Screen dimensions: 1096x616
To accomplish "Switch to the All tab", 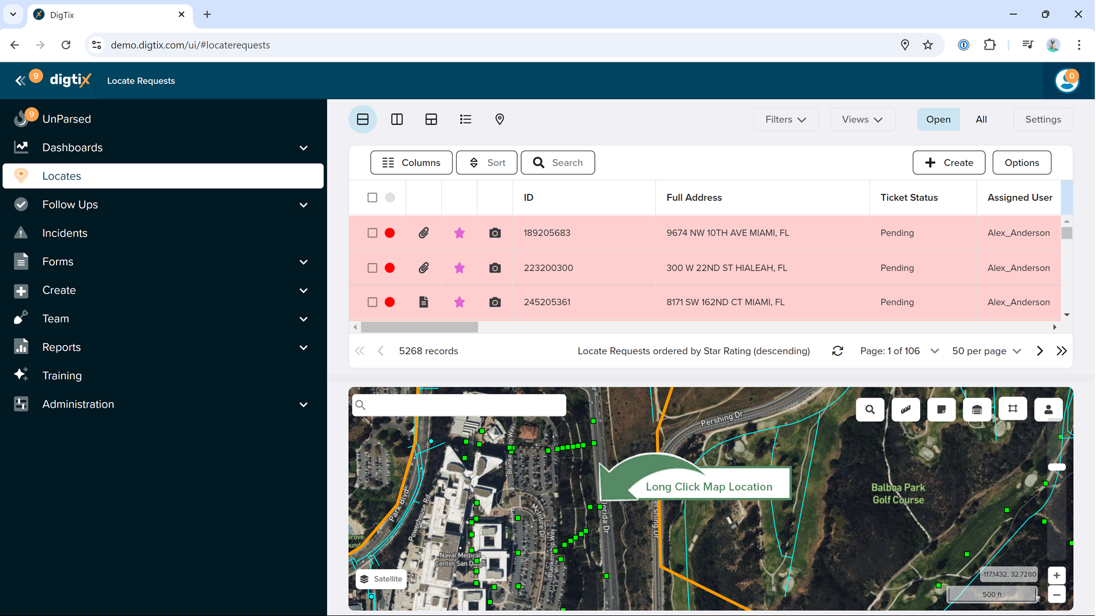I will [981, 119].
